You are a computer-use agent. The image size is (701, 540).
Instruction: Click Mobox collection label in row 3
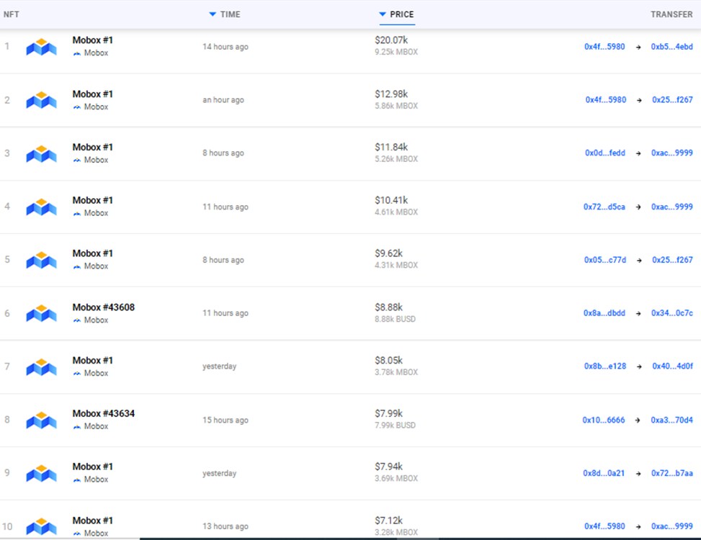coord(96,160)
